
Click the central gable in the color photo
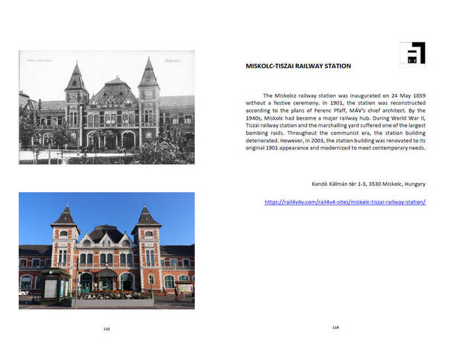(106, 235)
